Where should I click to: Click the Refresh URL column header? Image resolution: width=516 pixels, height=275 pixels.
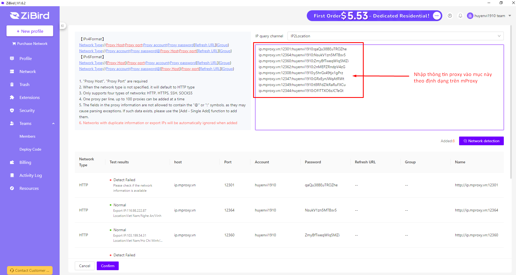point(365,162)
